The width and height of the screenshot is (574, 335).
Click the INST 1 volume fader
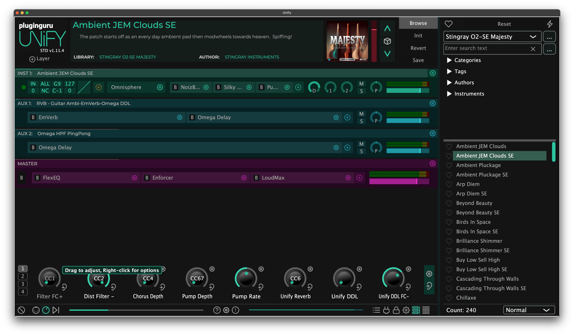tap(408, 91)
